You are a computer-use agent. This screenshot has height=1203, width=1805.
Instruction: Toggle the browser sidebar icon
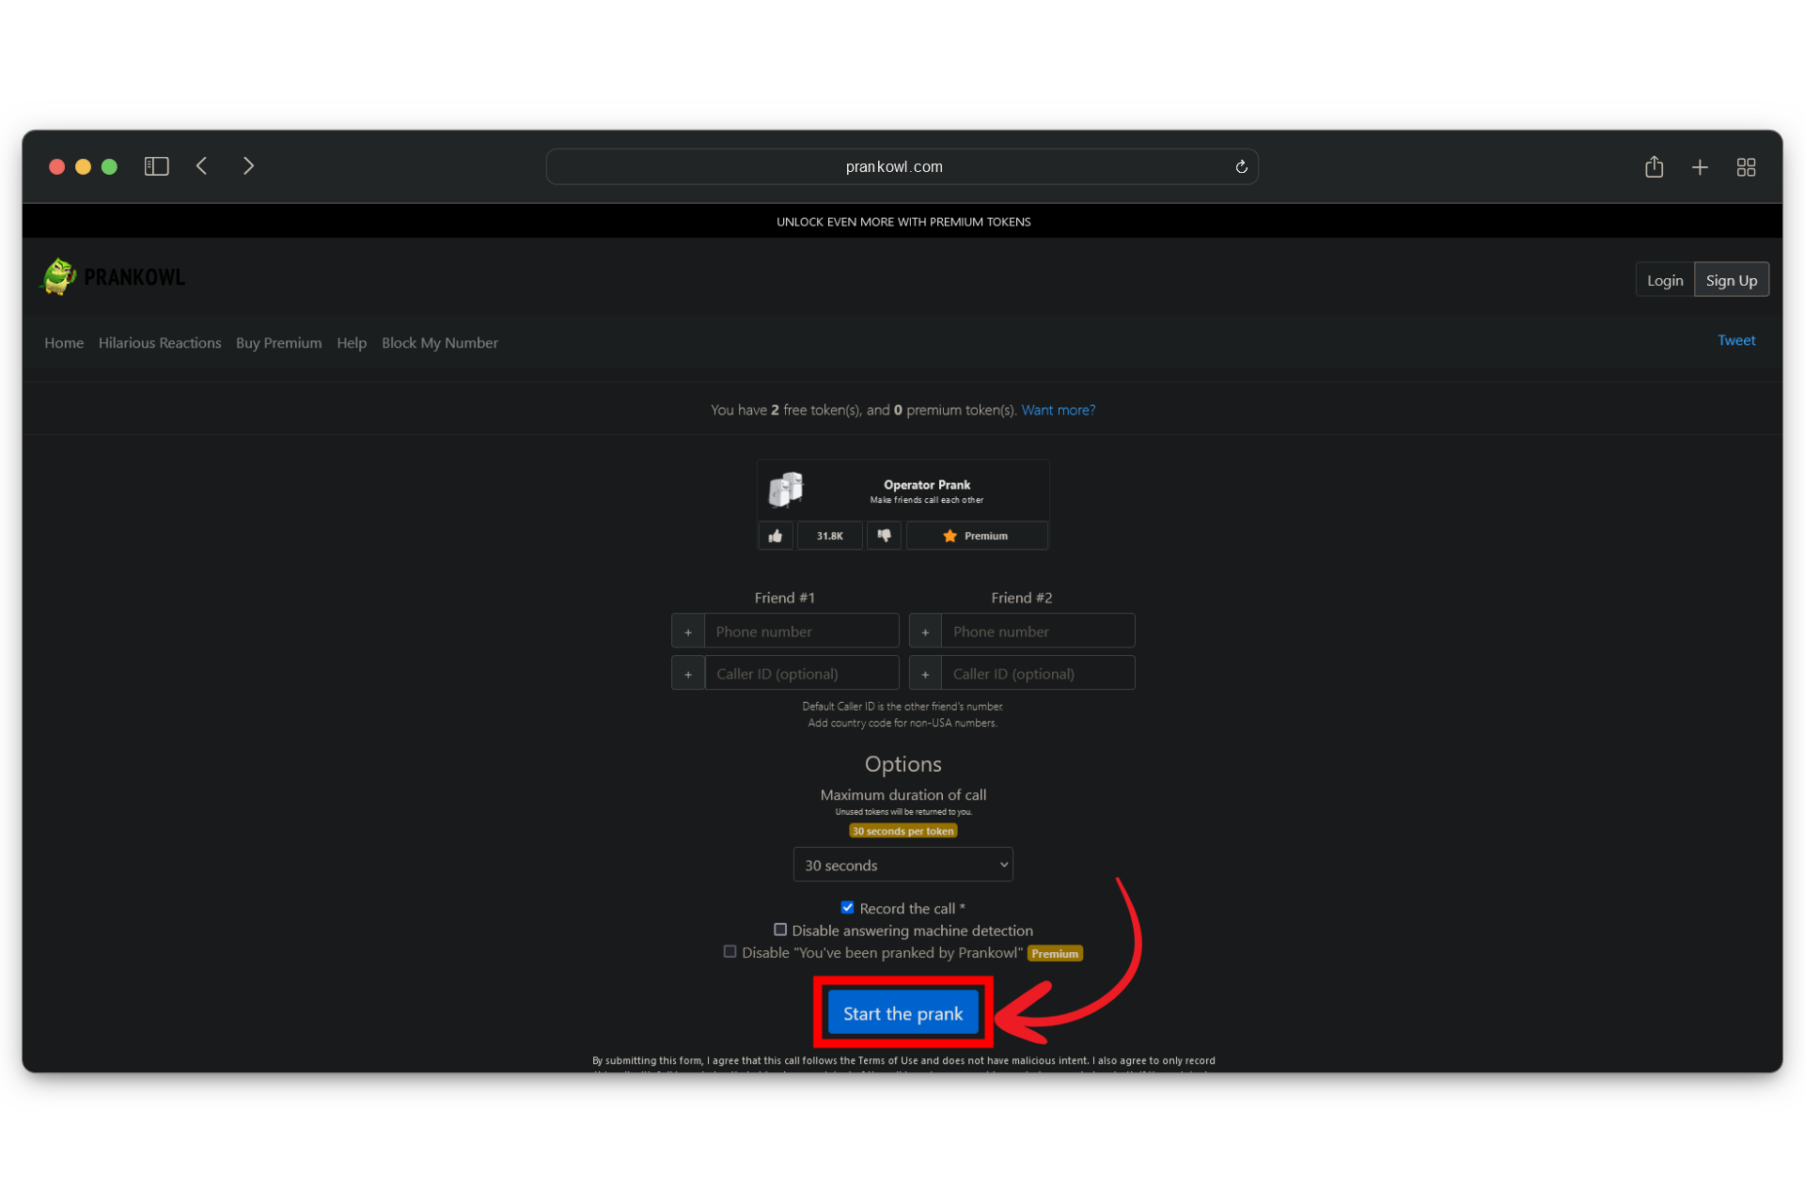[x=156, y=166]
